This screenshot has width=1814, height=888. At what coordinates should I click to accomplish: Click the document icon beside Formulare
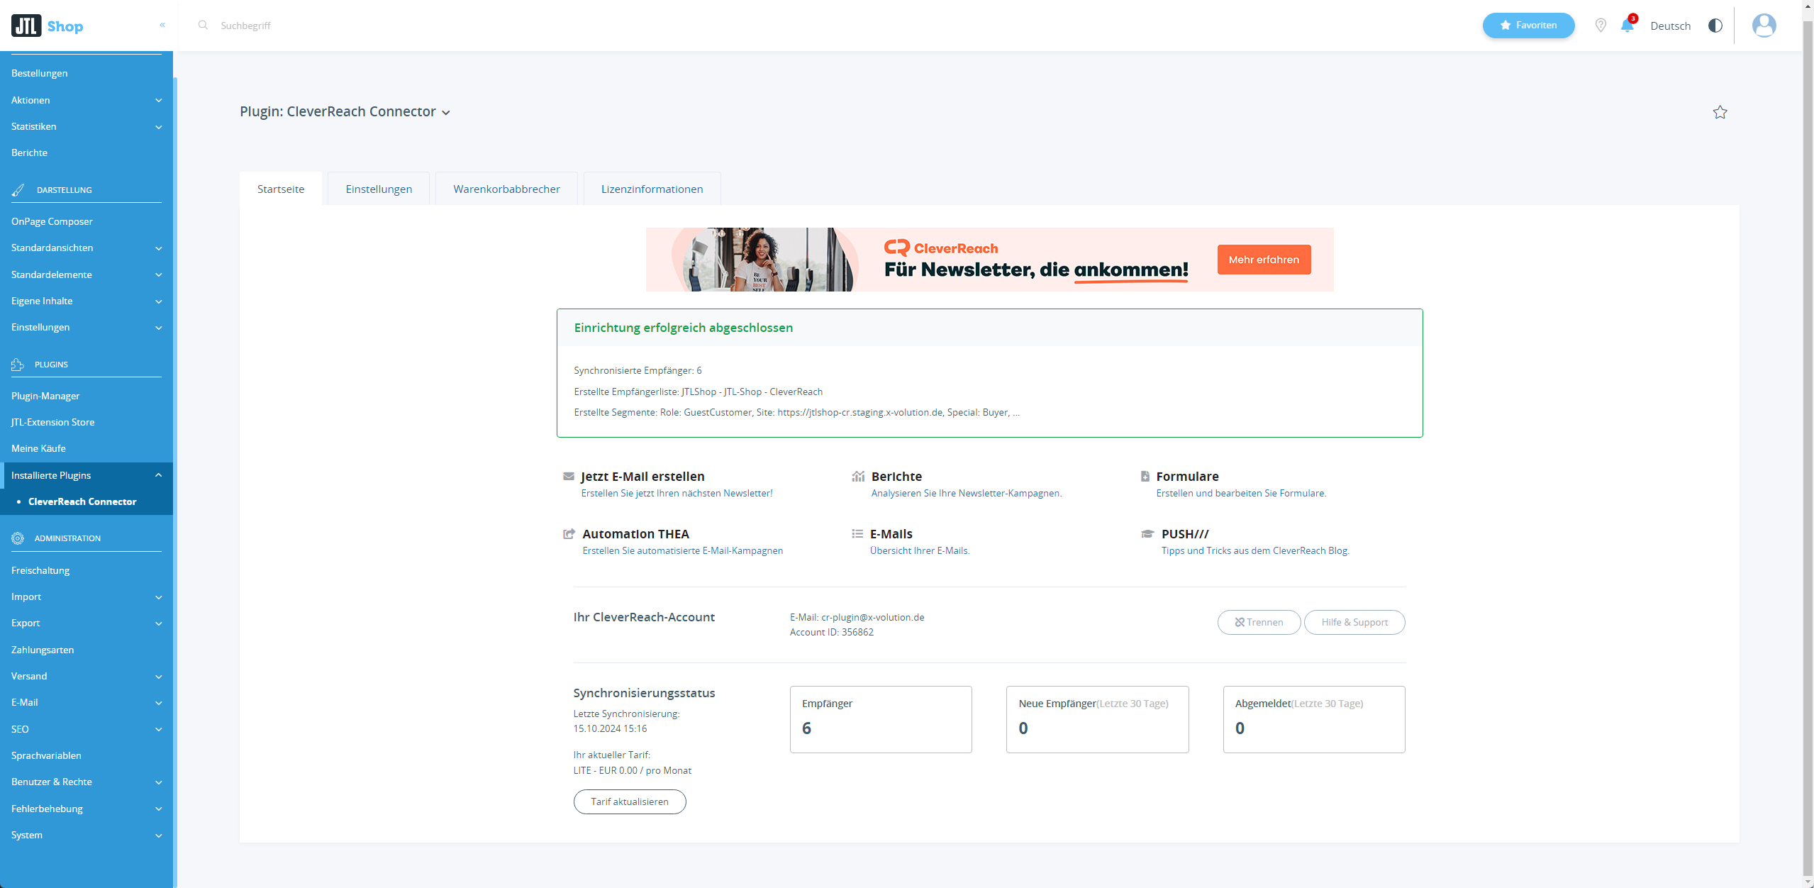click(1145, 477)
